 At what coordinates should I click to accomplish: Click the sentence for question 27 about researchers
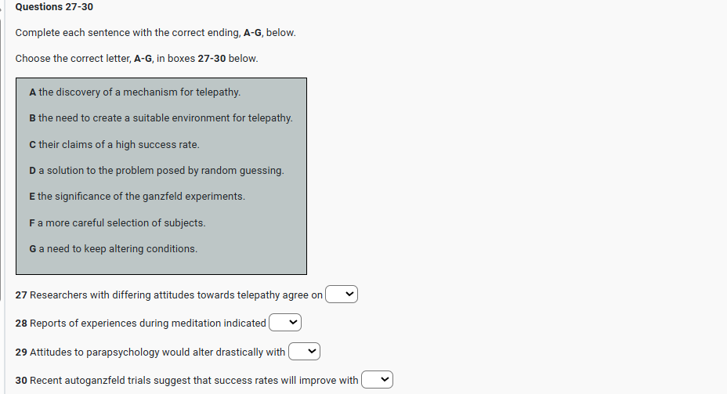(168, 295)
